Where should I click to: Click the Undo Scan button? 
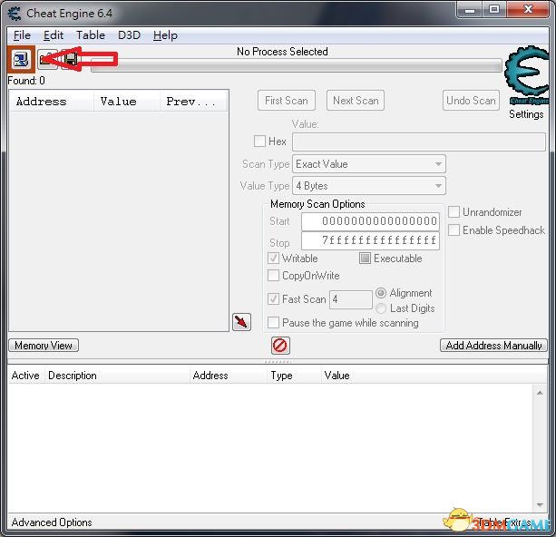[x=472, y=101]
